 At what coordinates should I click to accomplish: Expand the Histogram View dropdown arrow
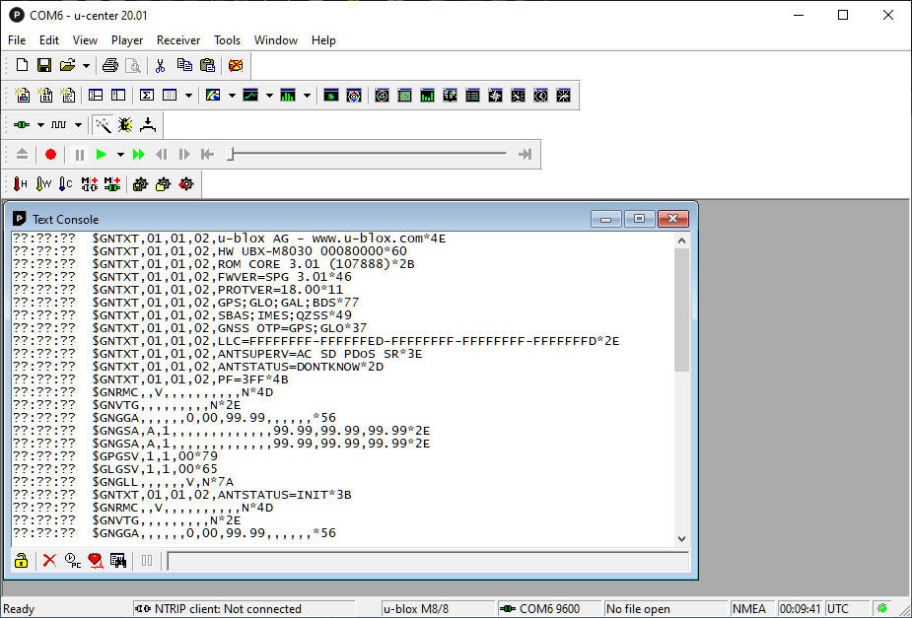coord(307,96)
